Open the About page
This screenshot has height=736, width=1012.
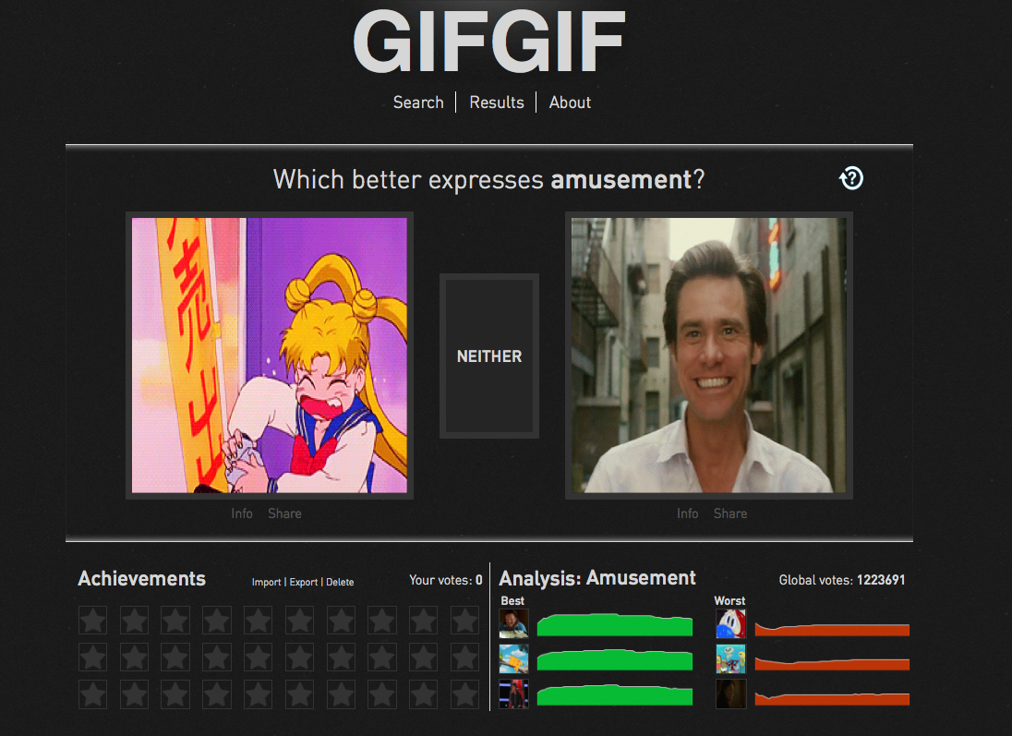pyautogui.click(x=570, y=103)
